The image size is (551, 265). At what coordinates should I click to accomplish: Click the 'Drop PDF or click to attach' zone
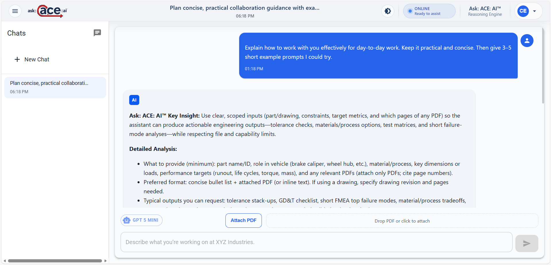pyautogui.click(x=402, y=221)
